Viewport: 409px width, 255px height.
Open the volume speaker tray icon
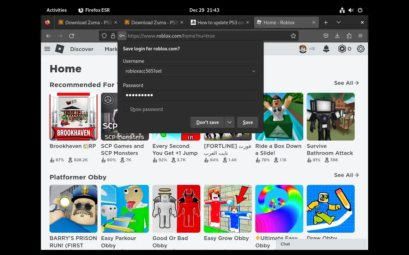(351, 10)
